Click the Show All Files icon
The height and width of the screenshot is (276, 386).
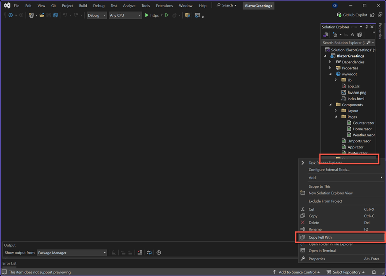coord(360,35)
